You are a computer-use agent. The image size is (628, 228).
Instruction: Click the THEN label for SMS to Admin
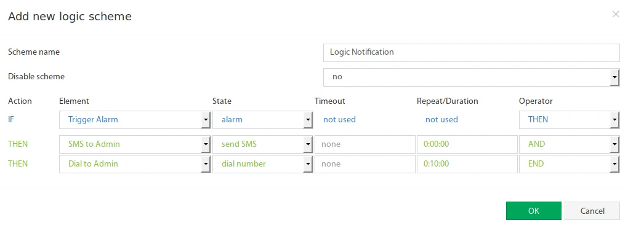(x=18, y=144)
